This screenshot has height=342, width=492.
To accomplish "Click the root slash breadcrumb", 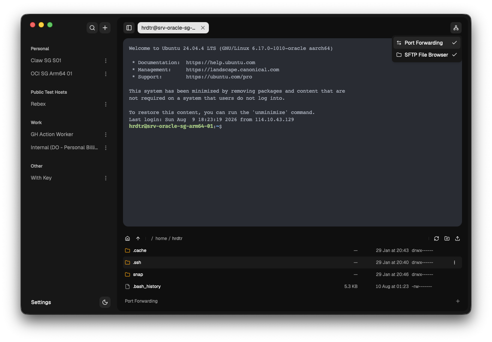I will (152, 238).
